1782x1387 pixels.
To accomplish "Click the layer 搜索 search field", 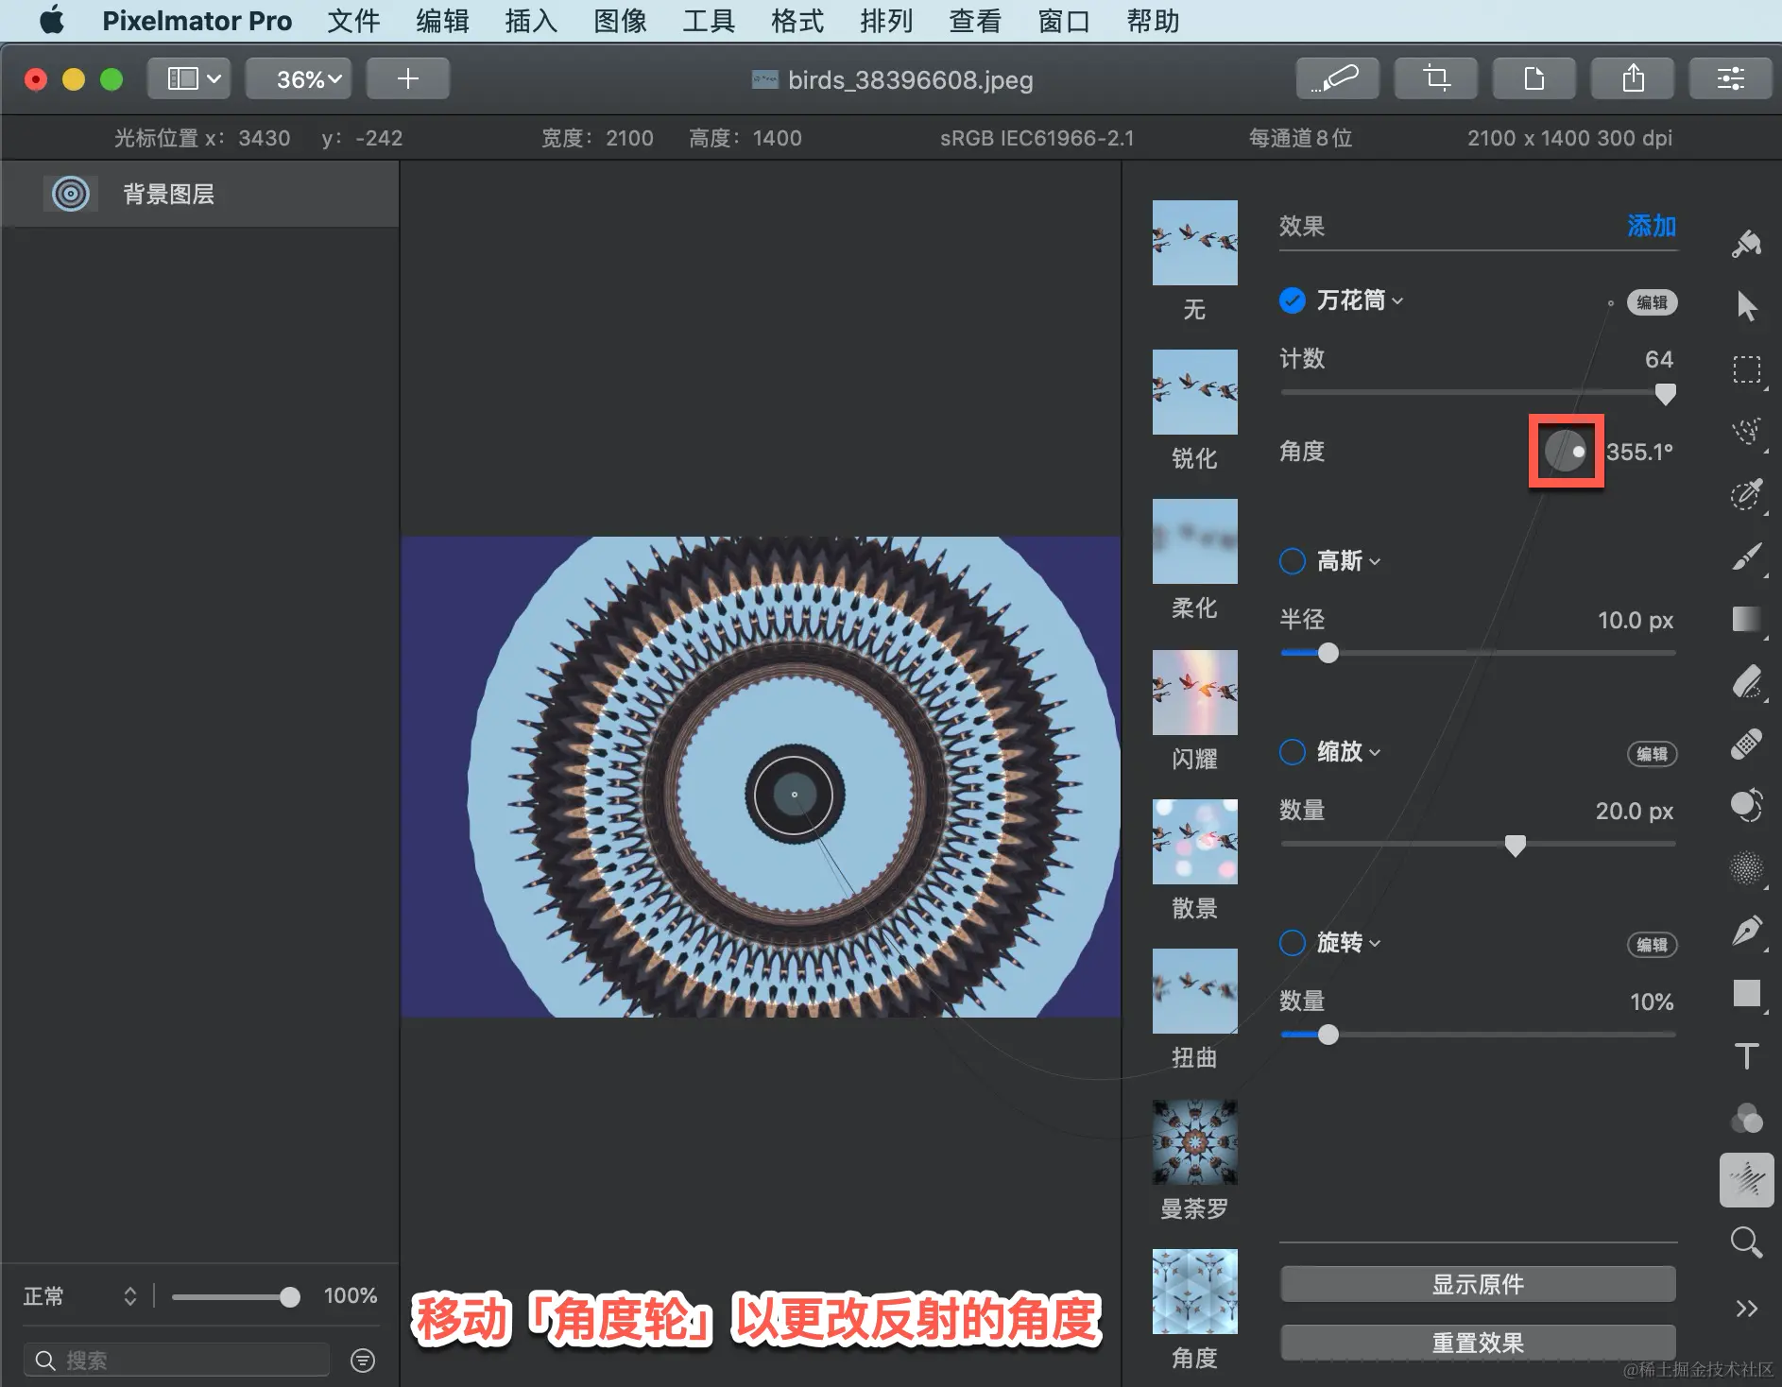I will click(177, 1360).
